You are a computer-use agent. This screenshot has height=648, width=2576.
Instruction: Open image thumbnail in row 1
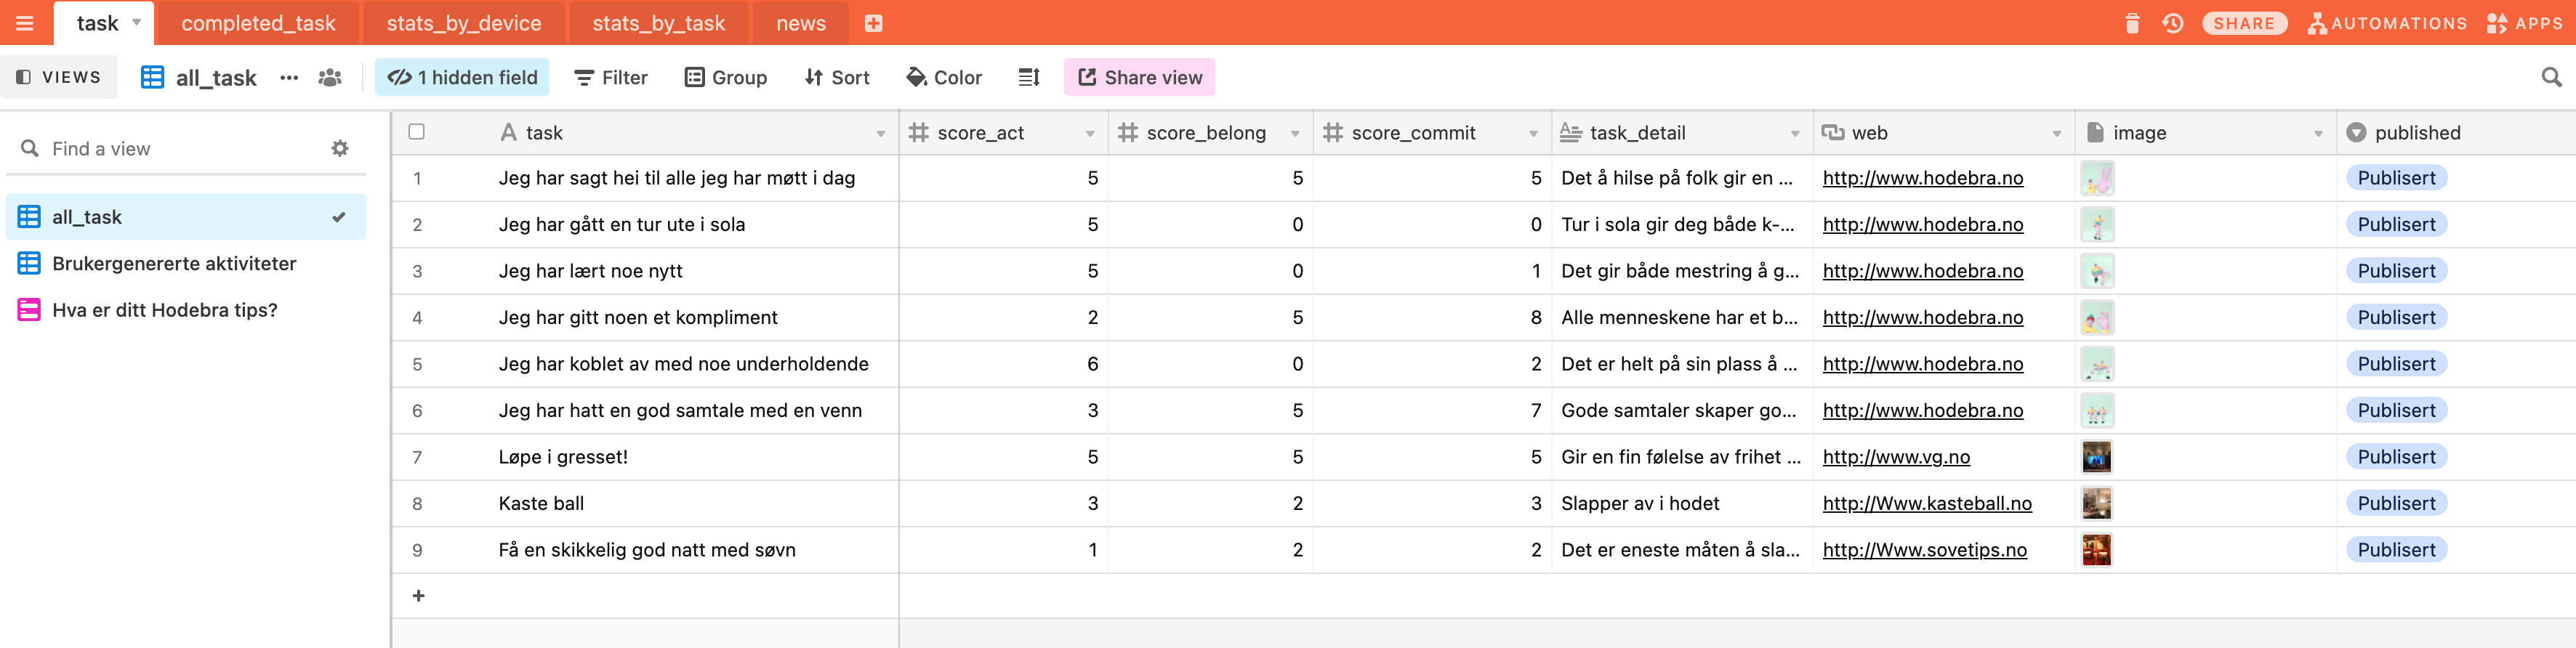[x=2096, y=178]
